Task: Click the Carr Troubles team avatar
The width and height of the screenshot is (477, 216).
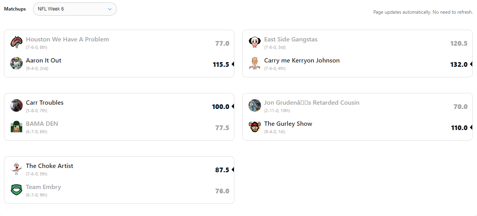Action: pyautogui.click(x=16, y=105)
